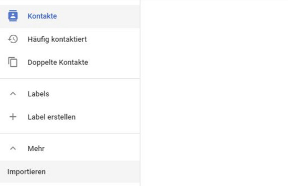Click the duplicate pages icon beside Doppelte Kontakte
Image resolution: width=288 pixels, height=186 pixels.
[13, 62]
